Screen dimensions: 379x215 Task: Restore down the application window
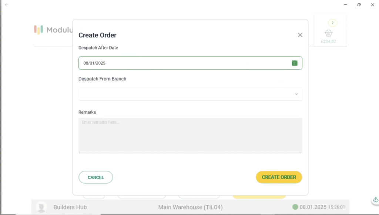pyautogui.click(x=359, y=5)
